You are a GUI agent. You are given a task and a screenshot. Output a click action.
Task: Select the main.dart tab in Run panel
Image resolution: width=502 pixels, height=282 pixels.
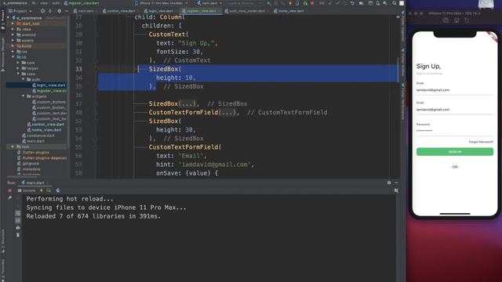tap(35, 183)
